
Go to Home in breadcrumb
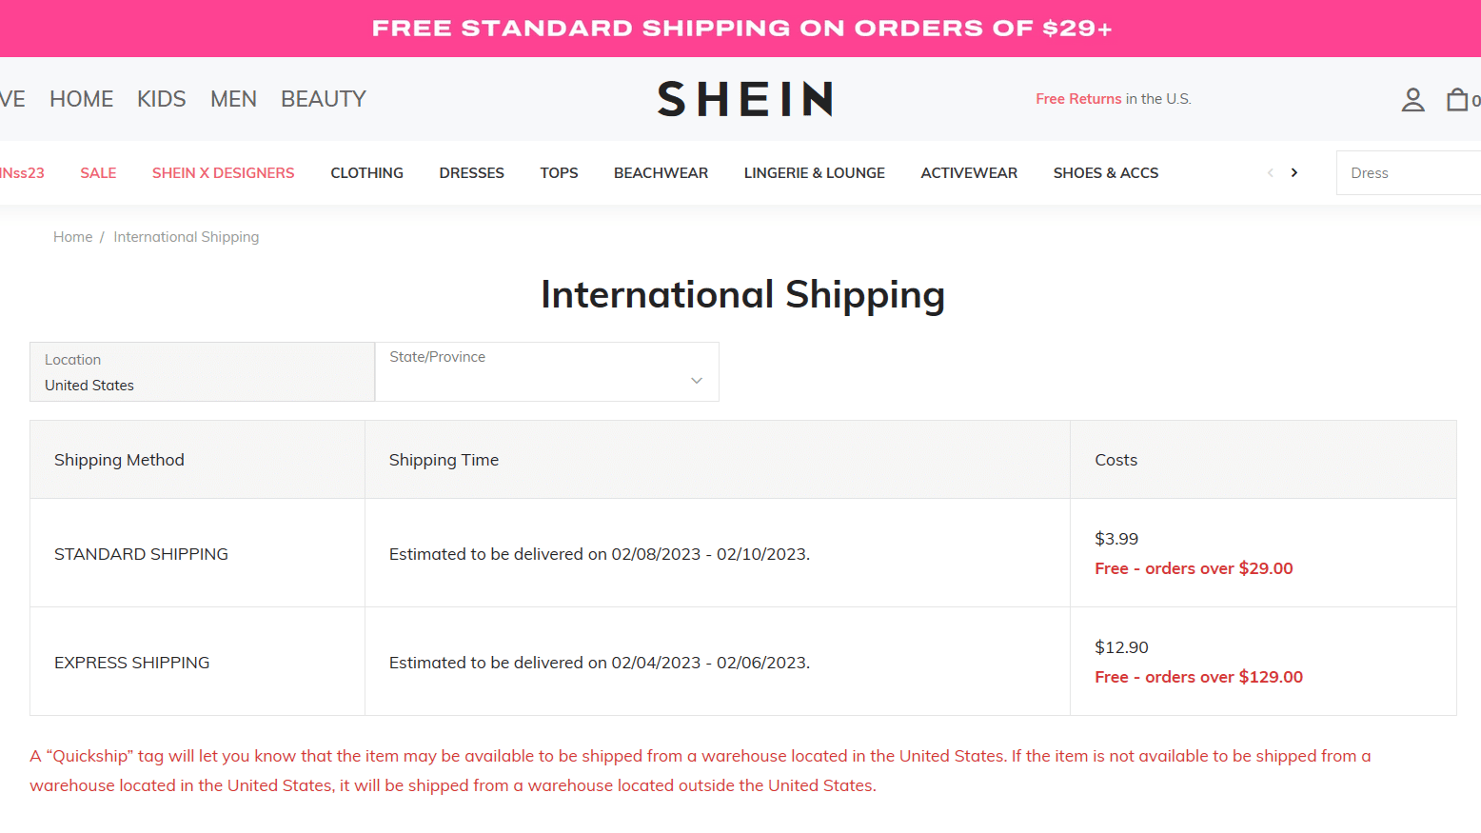click(x=72, y=237)
